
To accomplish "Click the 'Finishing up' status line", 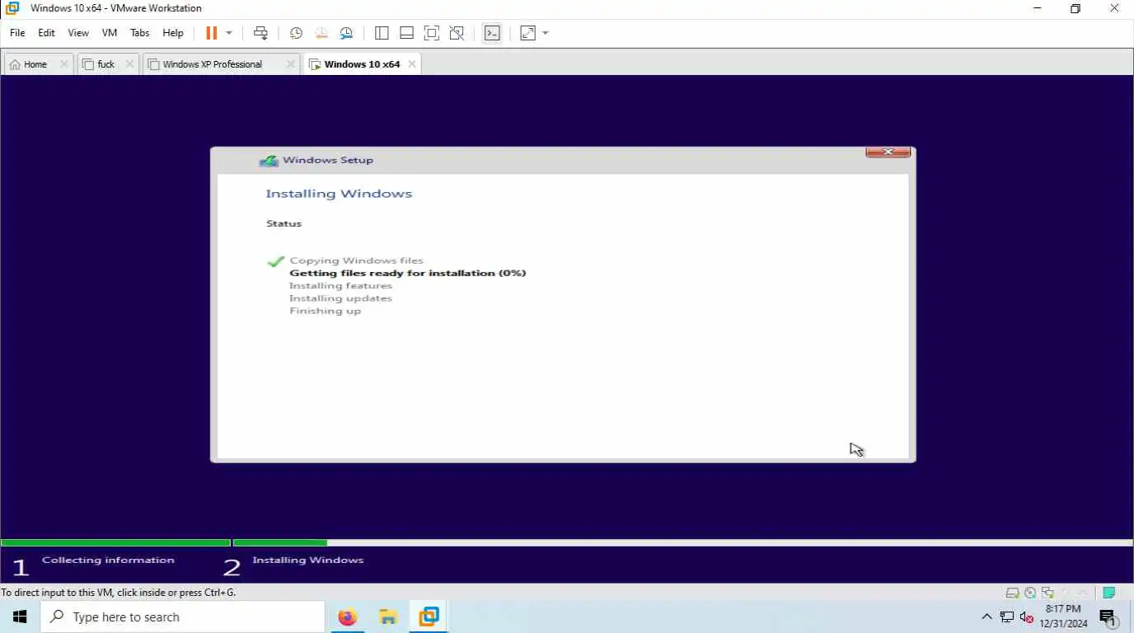I will click(325, 311).
